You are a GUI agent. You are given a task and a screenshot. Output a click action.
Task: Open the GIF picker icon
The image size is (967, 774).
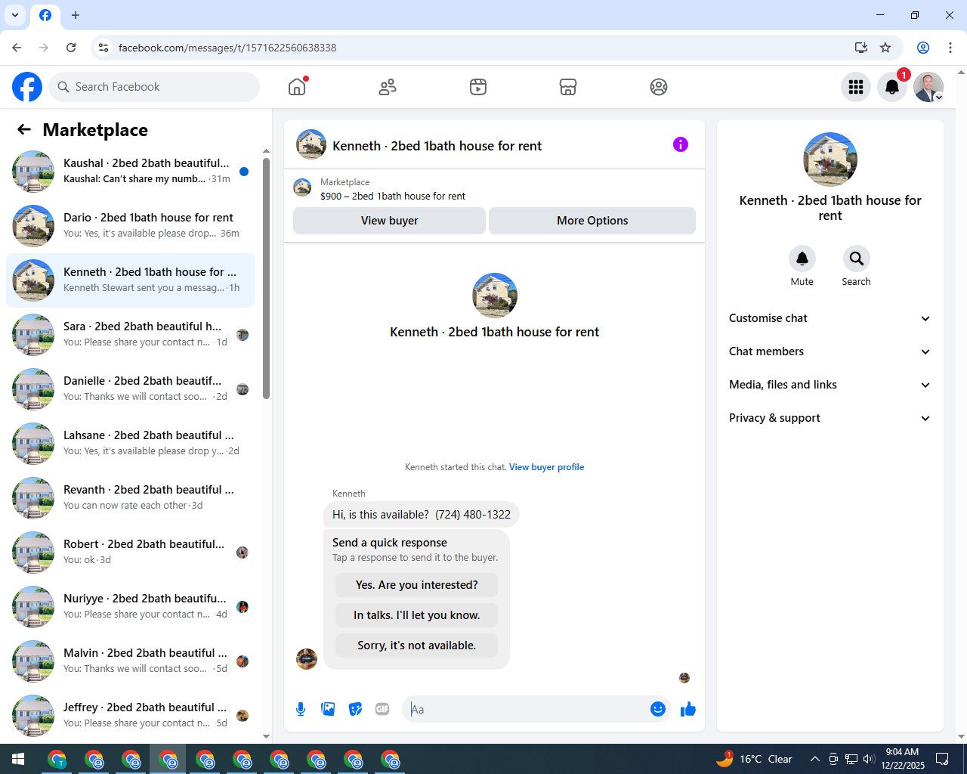(x=382, y=709)
